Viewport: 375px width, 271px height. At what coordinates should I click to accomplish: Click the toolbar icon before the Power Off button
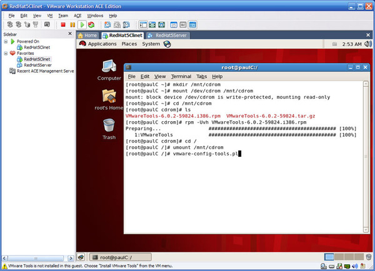pyautogui.click(x=47, y=24)
